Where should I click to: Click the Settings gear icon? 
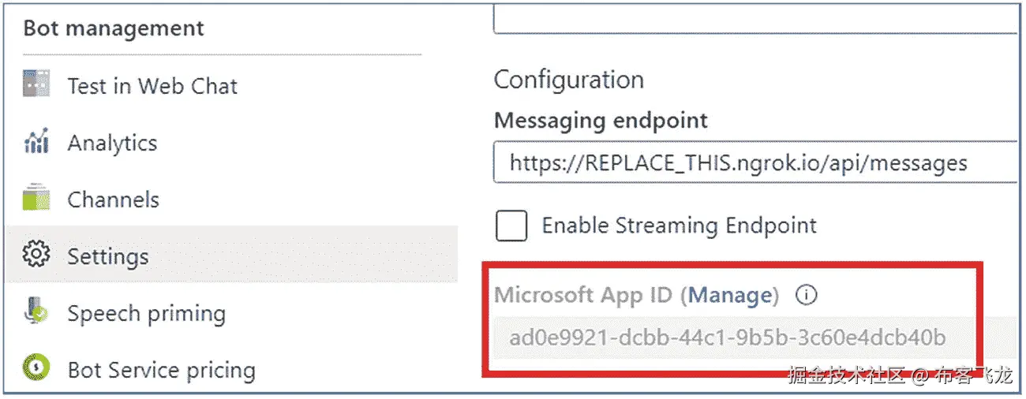36,255
